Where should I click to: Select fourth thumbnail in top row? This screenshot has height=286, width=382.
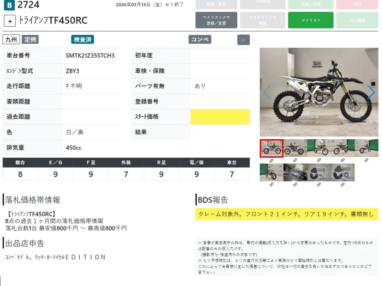click(342, 148)
